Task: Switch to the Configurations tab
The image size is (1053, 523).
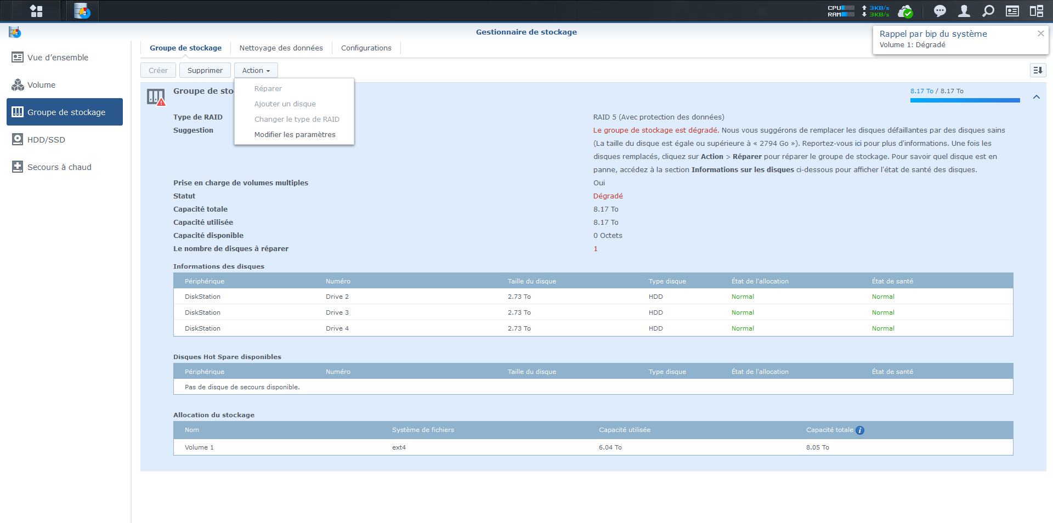Action: pyautogui.click(x=366, y=48)
